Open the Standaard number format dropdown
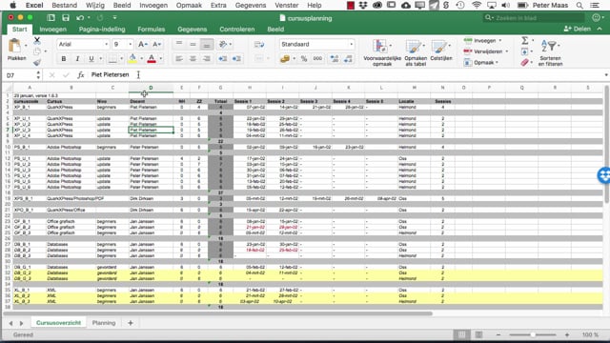The image size is (610, 343). [x=352, y=45]
